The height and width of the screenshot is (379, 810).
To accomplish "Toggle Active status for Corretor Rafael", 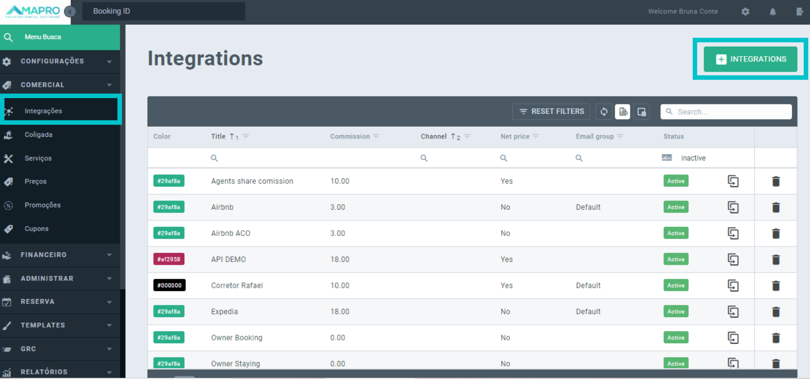I will [675, 286].
